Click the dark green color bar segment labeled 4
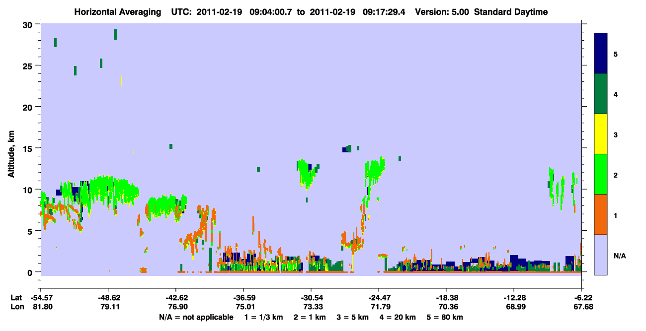Viewport: 646px width, 331px height. pyautogui.click(x=601, y=94)
